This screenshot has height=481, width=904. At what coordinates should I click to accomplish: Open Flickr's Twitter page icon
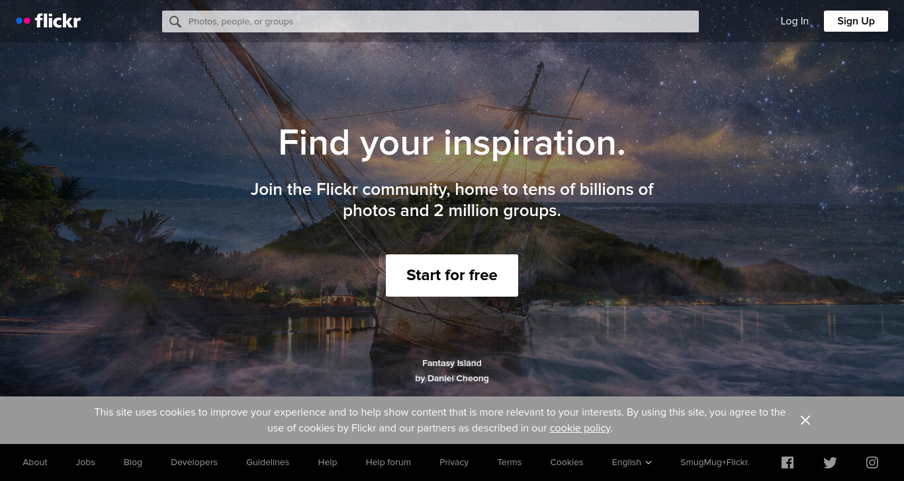pyautogui.click(x=830, y=462)
